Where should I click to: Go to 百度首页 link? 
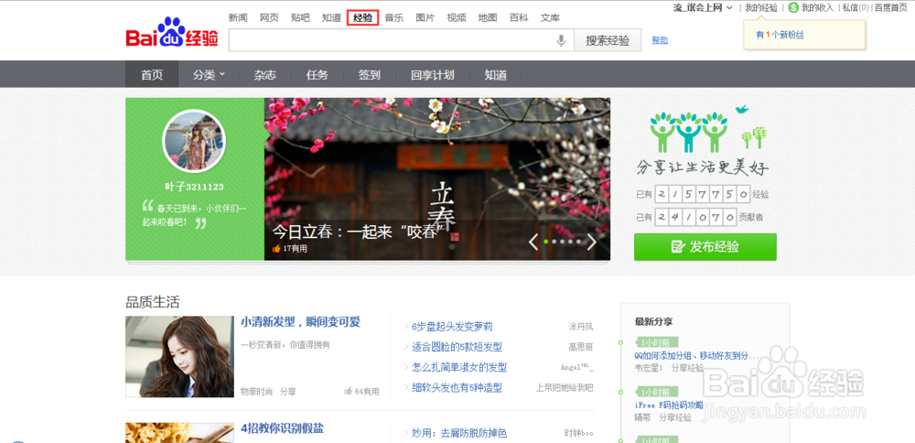890,7
